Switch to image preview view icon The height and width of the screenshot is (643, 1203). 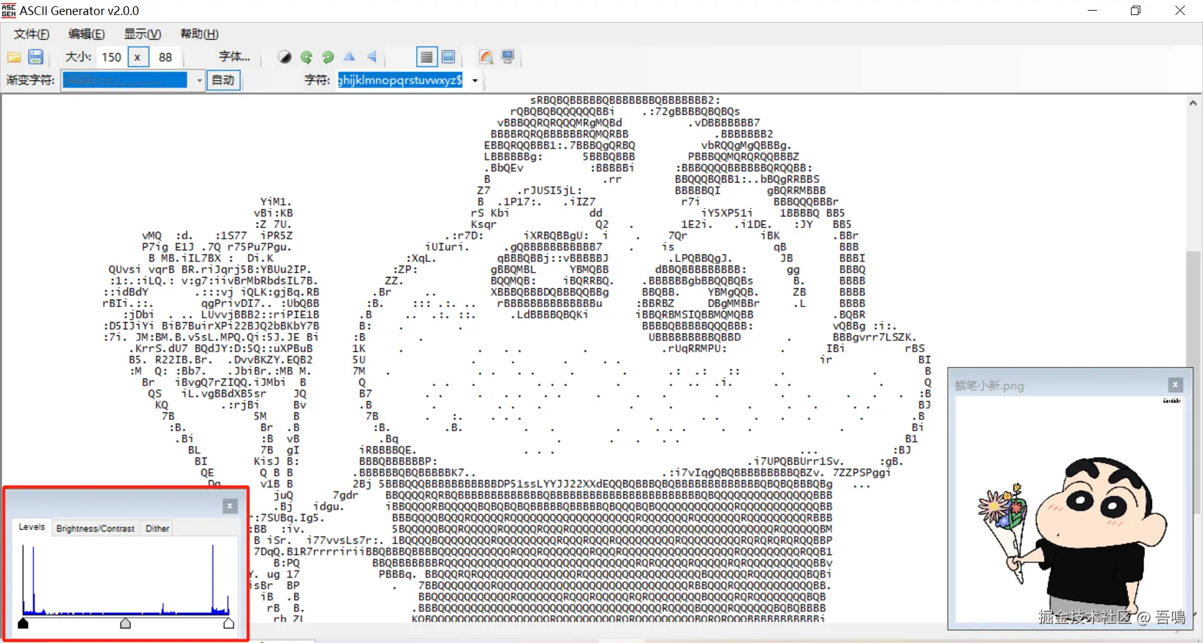[449, 58]
